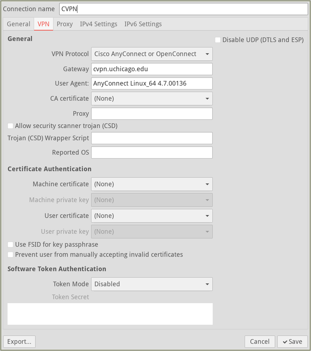Click the Export... button
311x351 pixels.
[19, 342]
